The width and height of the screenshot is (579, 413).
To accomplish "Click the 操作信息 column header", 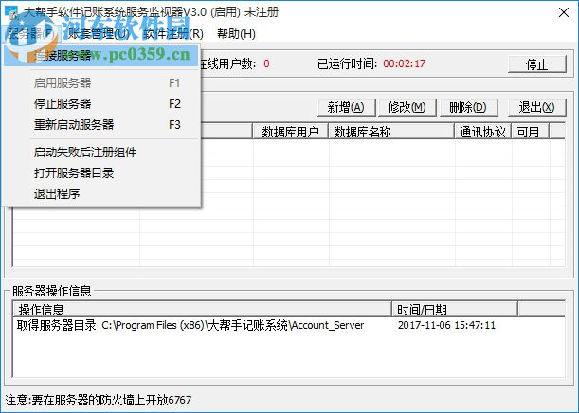I will pyautogui.click(x=203, y=310).
